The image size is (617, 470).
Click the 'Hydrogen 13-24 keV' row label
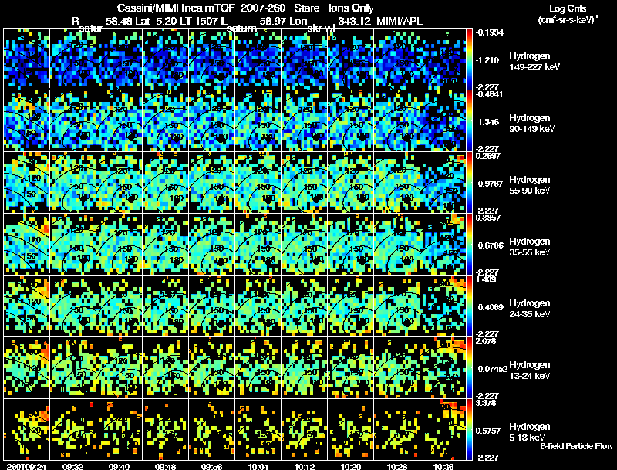coord(530,370)
